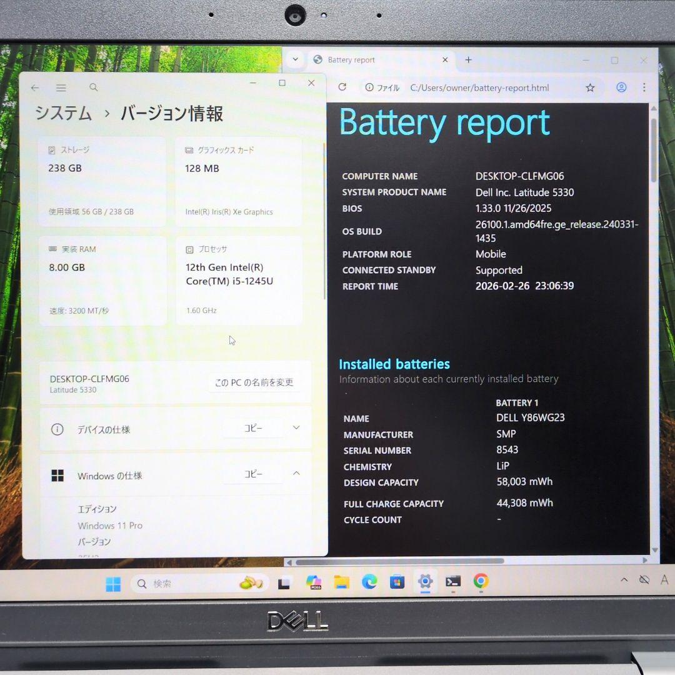Open Microsoft Edge from the taskbar

[x=369, y=582]
